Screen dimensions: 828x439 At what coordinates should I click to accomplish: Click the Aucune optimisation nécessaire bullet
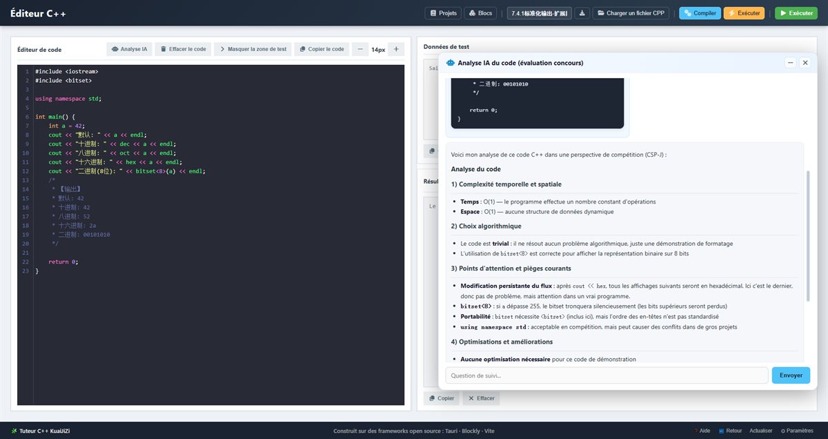[548, 359]
